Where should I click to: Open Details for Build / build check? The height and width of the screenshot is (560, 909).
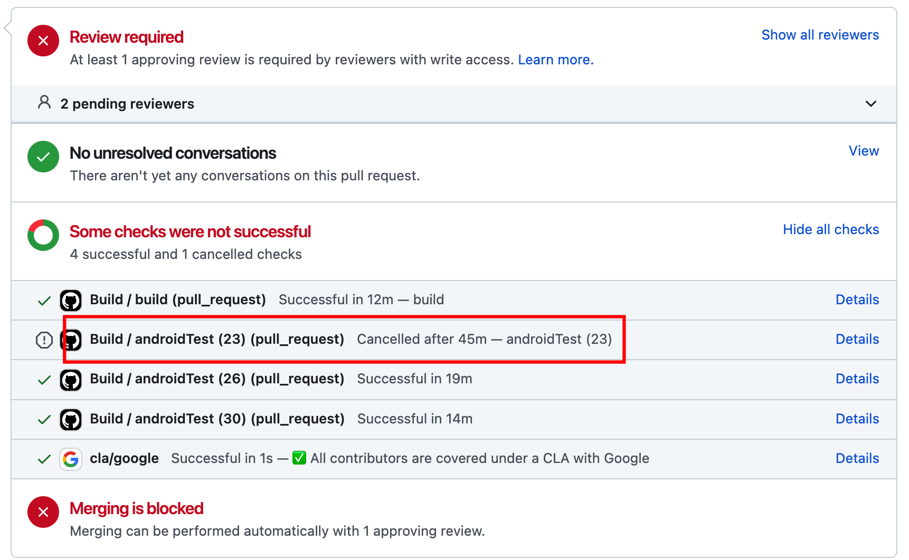pos(857,300)
